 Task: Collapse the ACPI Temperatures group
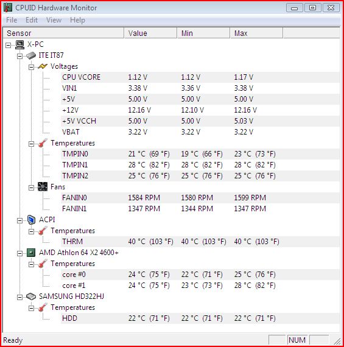[x=31, y=232]
